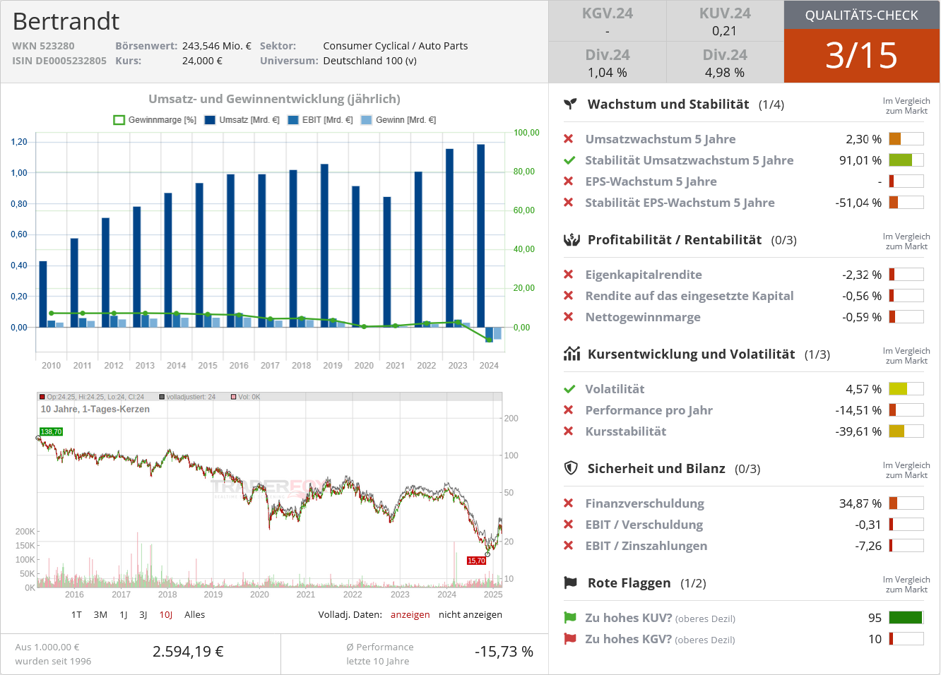Click the 138,70 high price marker
This screenshot has width=941, height=675.
(x=51, y=431)
